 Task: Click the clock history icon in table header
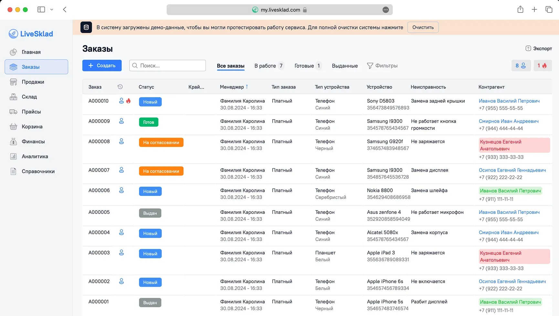click(120, 87)
